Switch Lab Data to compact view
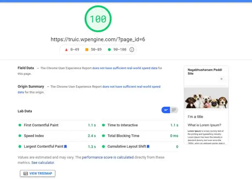This screenshot has width=252, height=179. pos(166,110)
